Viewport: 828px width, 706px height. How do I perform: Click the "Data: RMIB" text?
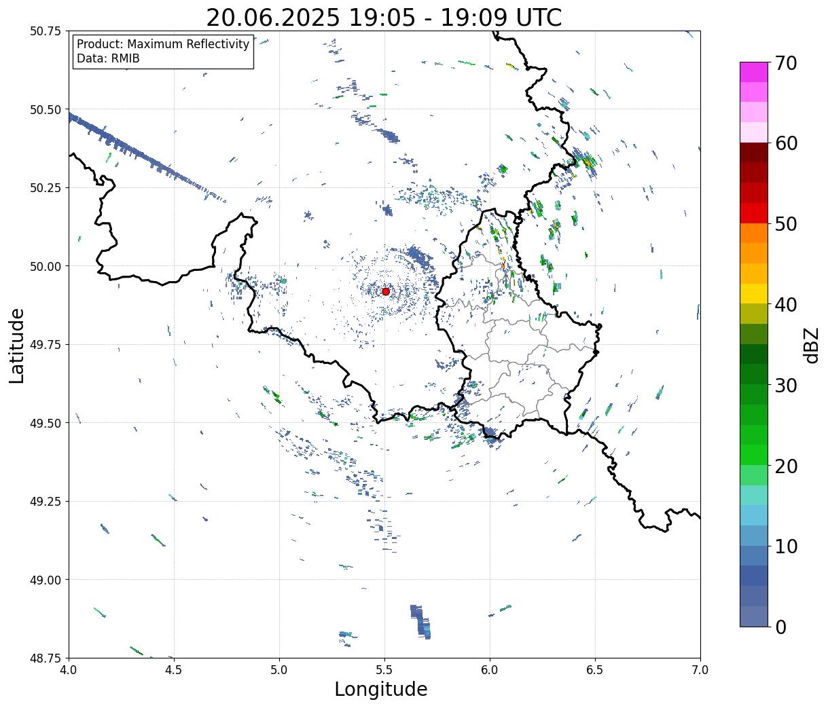pyautogui.click(x=108, y=58)
